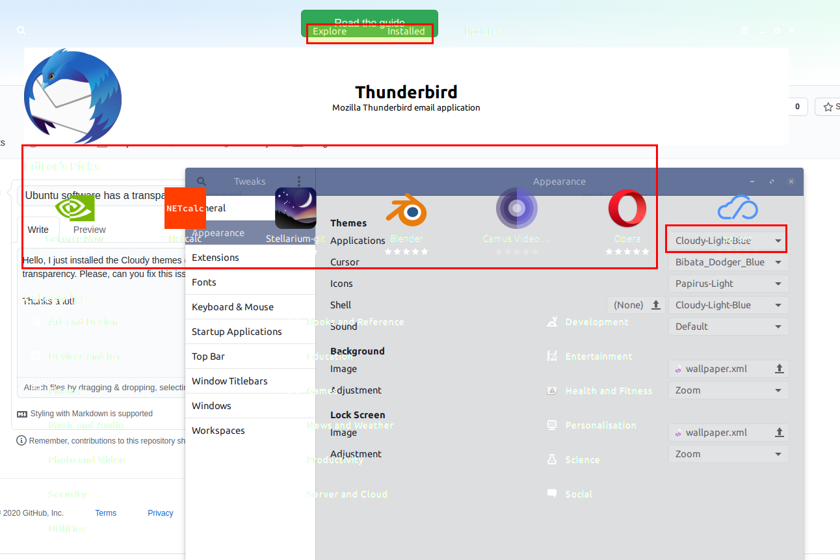Open the Books and Reference category

(x=355, y=322)
